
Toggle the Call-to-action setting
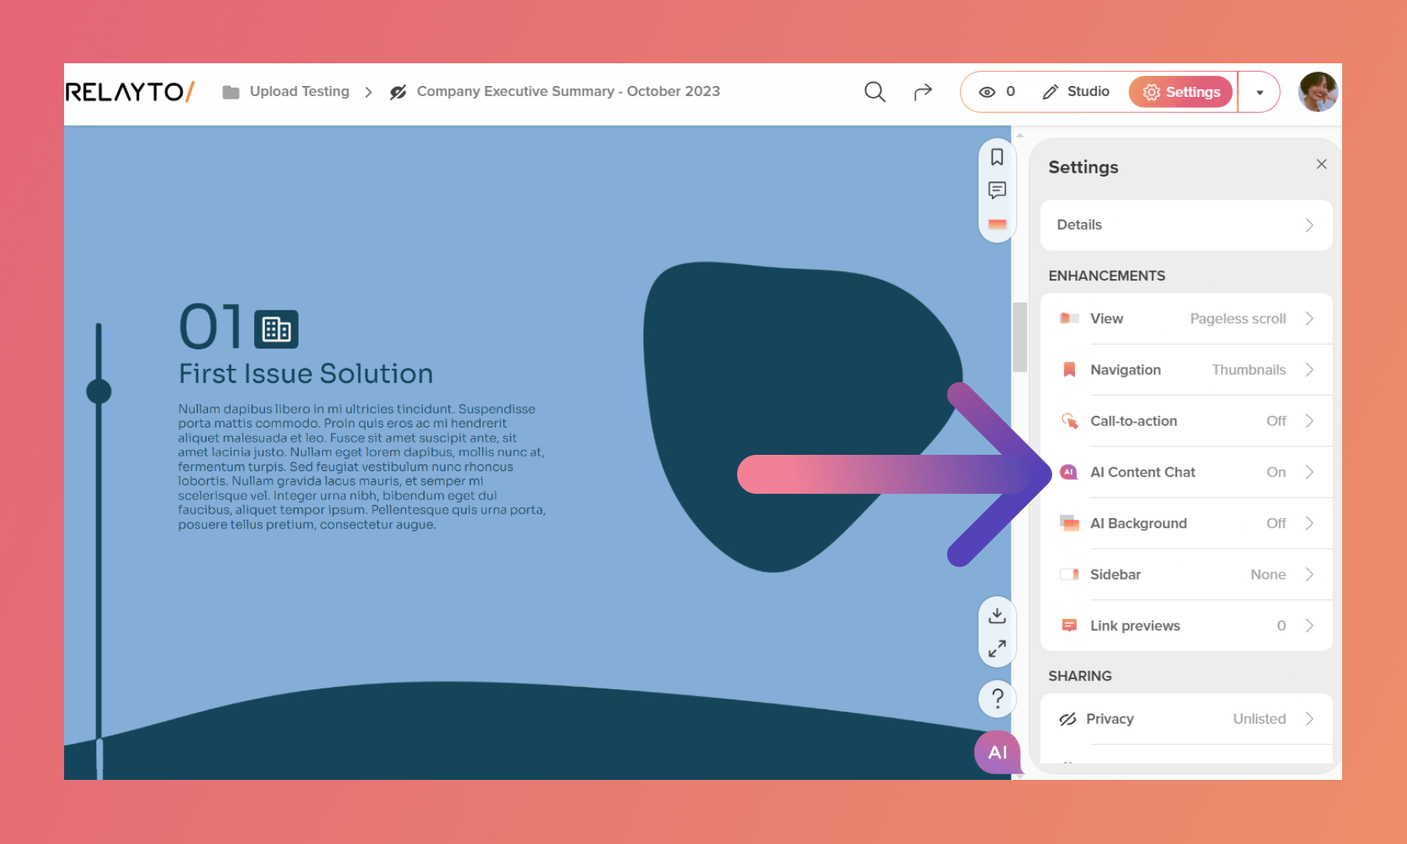(x=1186, y=421)
